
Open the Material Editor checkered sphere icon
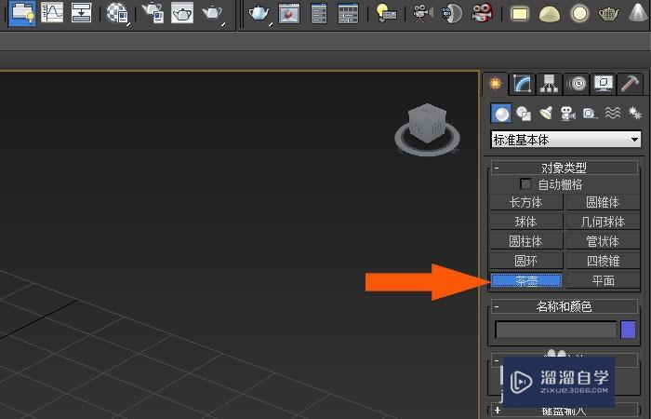pos(117,13)
